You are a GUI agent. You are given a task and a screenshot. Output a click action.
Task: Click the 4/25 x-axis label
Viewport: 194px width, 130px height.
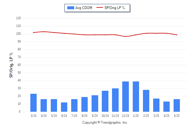[x=167, y=116]
